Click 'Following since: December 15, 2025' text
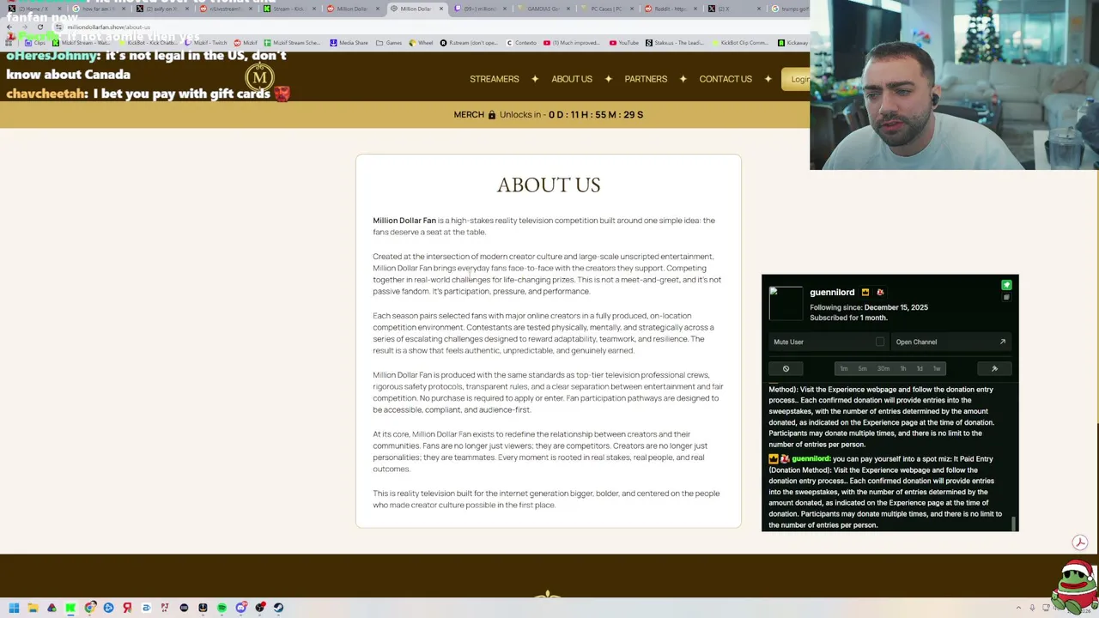The height and width of the screenshot is (618, 1099). pyautogui.click(x=869, y=307)
